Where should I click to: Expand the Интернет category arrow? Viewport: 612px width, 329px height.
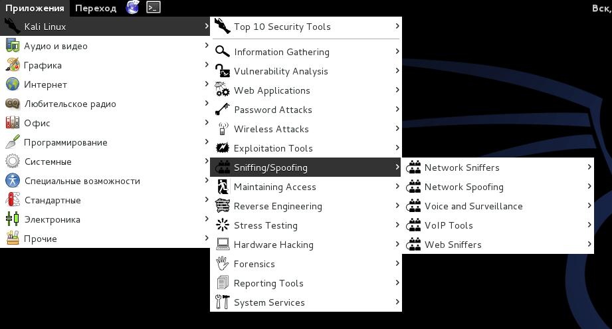[207, 84]
